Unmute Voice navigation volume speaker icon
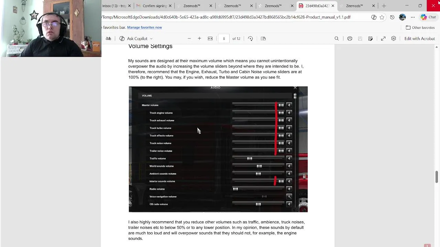The image size is (440, 247). tap(289, 197)
